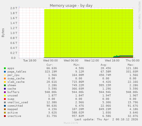142x126 pixels.
Task: Click the '1.0 T' y-axis label
Action: point(14,33)
